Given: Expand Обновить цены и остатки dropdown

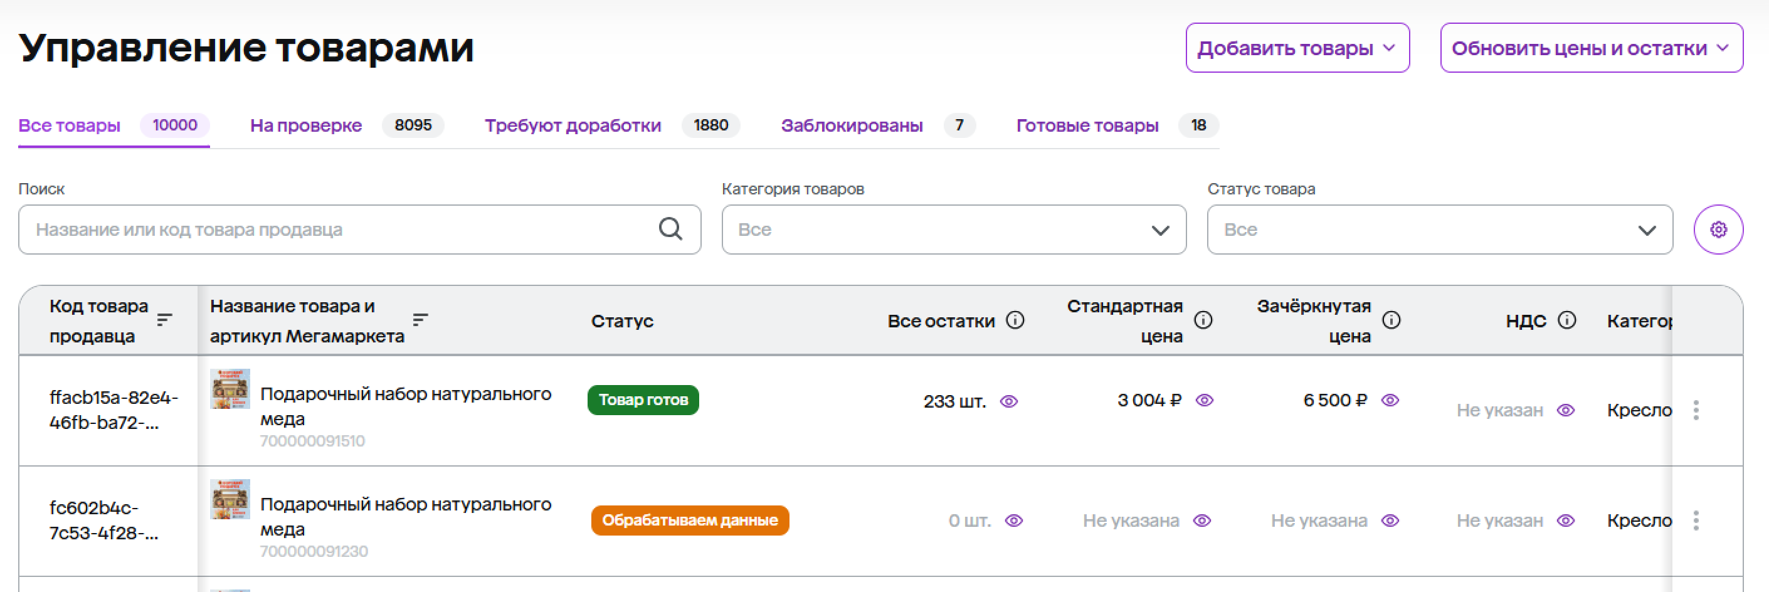Looking at the screenshot, I should click(x=1591, y=48).
